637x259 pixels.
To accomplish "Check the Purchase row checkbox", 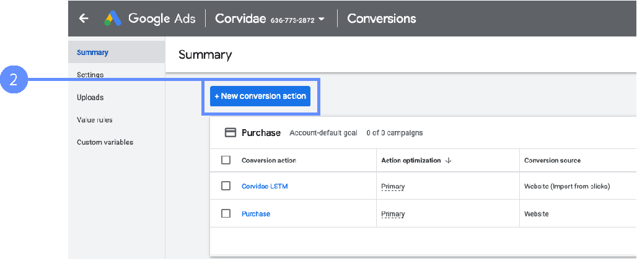I will click(226, 214).
